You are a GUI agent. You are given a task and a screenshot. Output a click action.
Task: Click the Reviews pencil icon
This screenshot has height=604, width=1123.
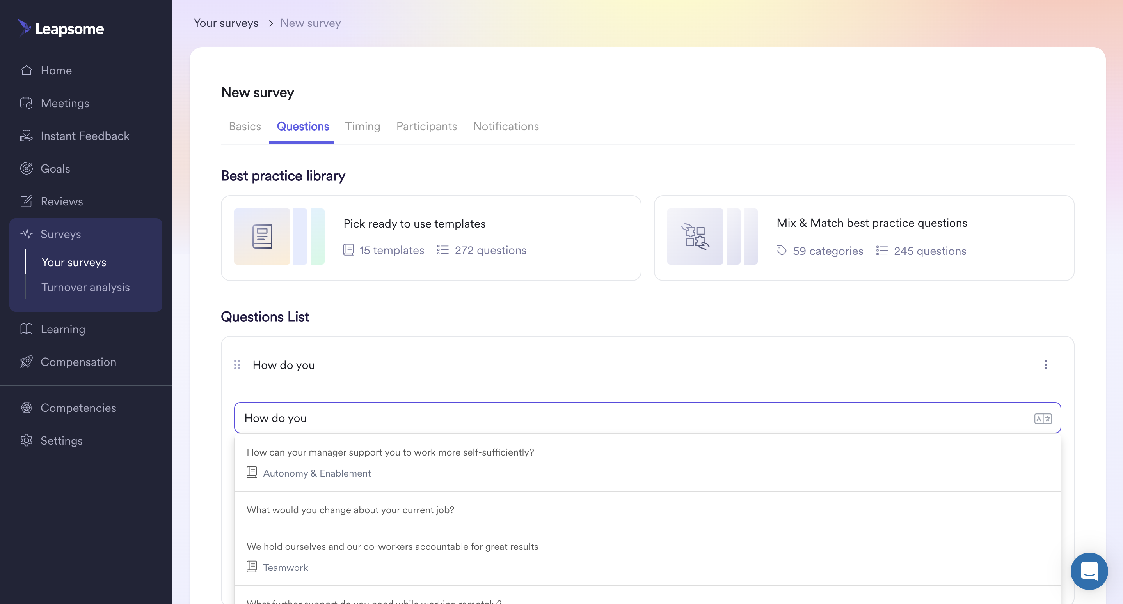tap(26, 201)
